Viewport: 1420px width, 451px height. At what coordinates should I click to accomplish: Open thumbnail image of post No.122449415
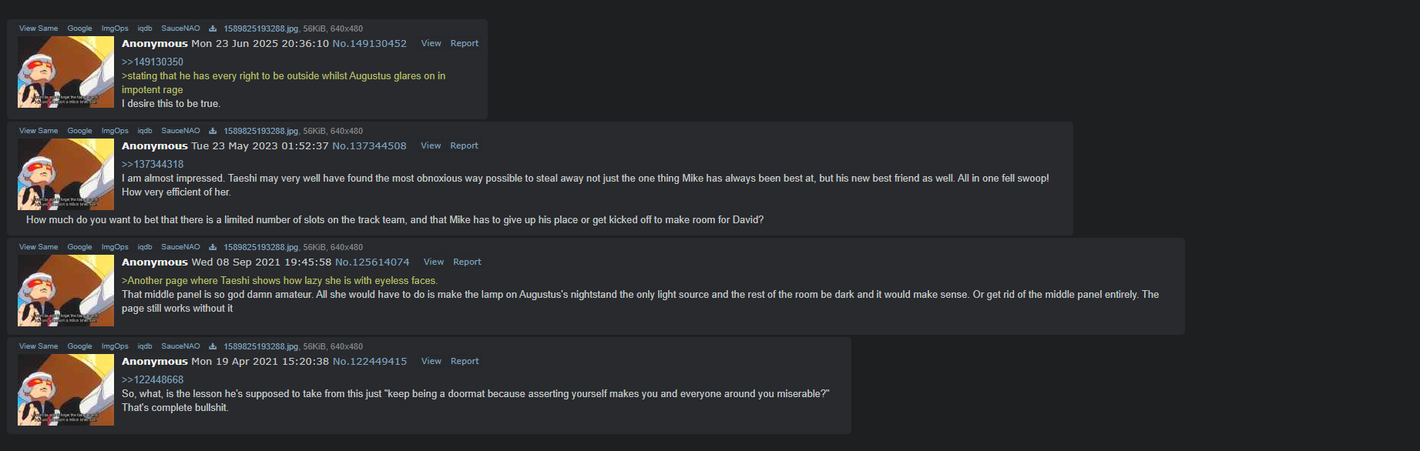click(65, 389)
